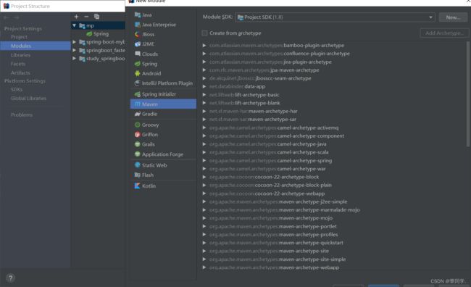Select the Spring facet under mp
471x287 pixels.
pos(97,33)
